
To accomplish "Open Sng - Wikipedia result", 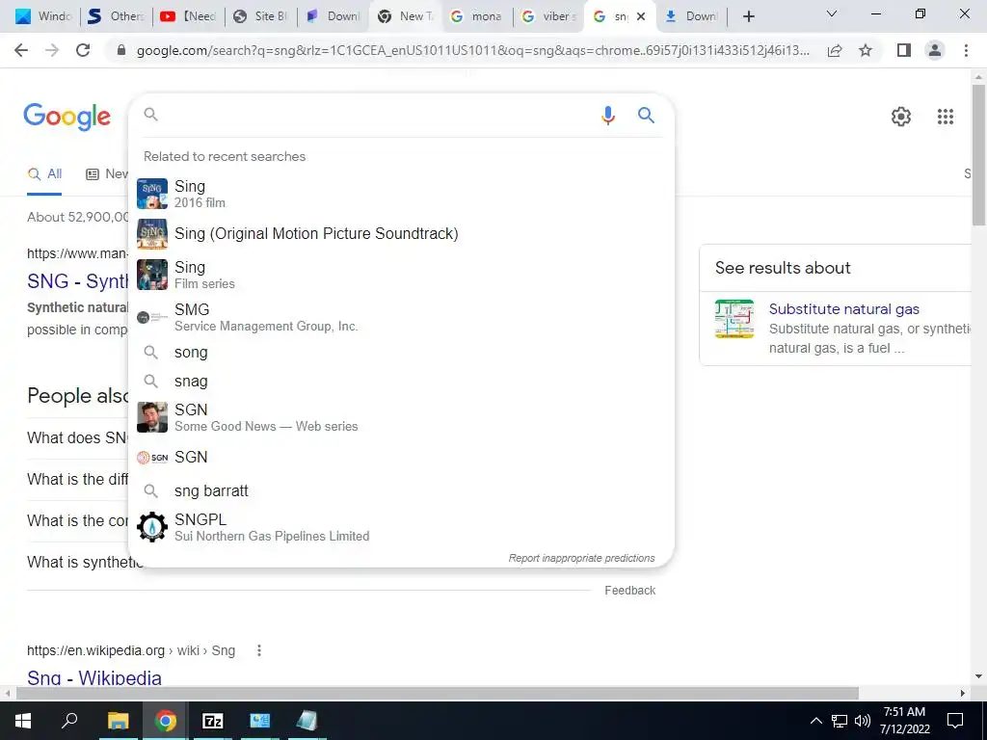I will [x=94, y=677].
